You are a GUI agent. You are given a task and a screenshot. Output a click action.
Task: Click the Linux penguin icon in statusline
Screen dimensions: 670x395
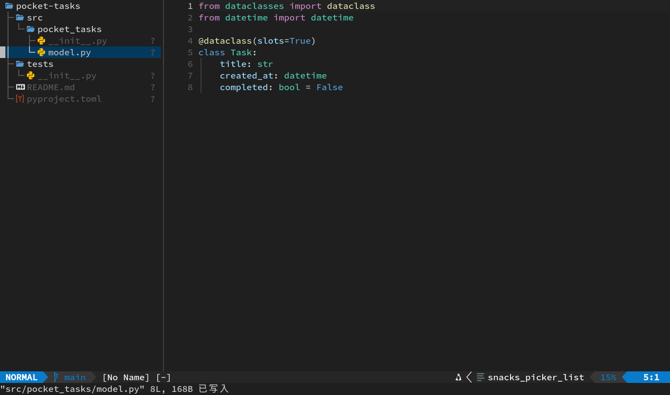(458, 378)
